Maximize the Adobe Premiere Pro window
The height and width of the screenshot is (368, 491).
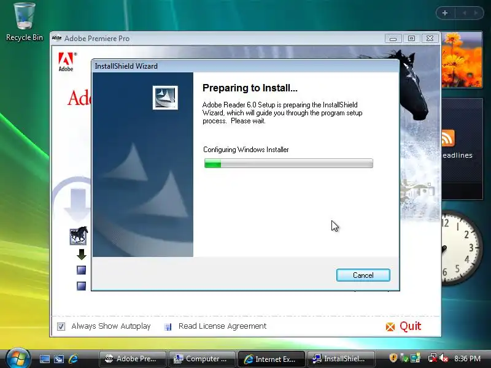tap(411, 39)
